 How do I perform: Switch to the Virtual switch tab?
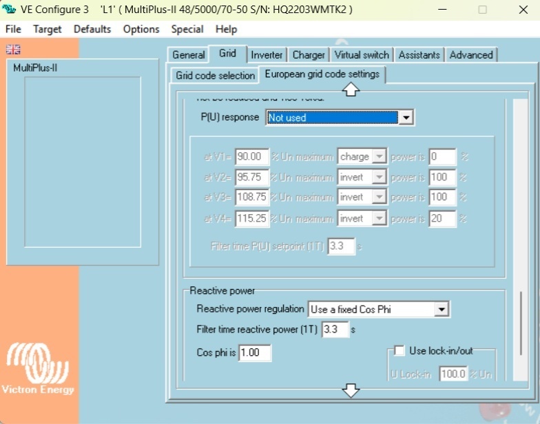pos(362,55)
